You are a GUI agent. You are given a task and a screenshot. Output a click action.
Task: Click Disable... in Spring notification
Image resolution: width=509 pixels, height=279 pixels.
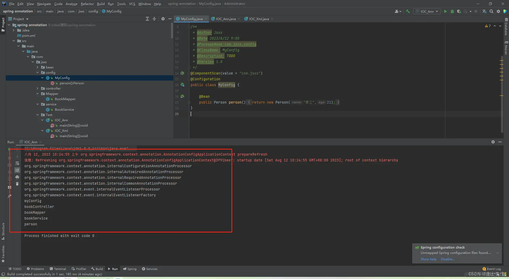tap(447, 259)
